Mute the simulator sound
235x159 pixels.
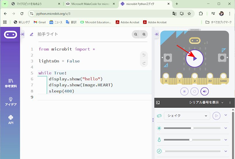click(205, 91)
